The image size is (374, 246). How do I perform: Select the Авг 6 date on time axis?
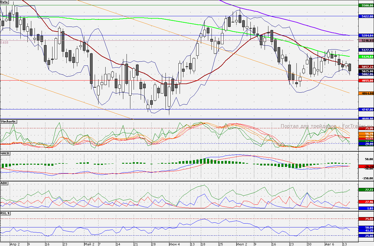click(x=329, y=244)
